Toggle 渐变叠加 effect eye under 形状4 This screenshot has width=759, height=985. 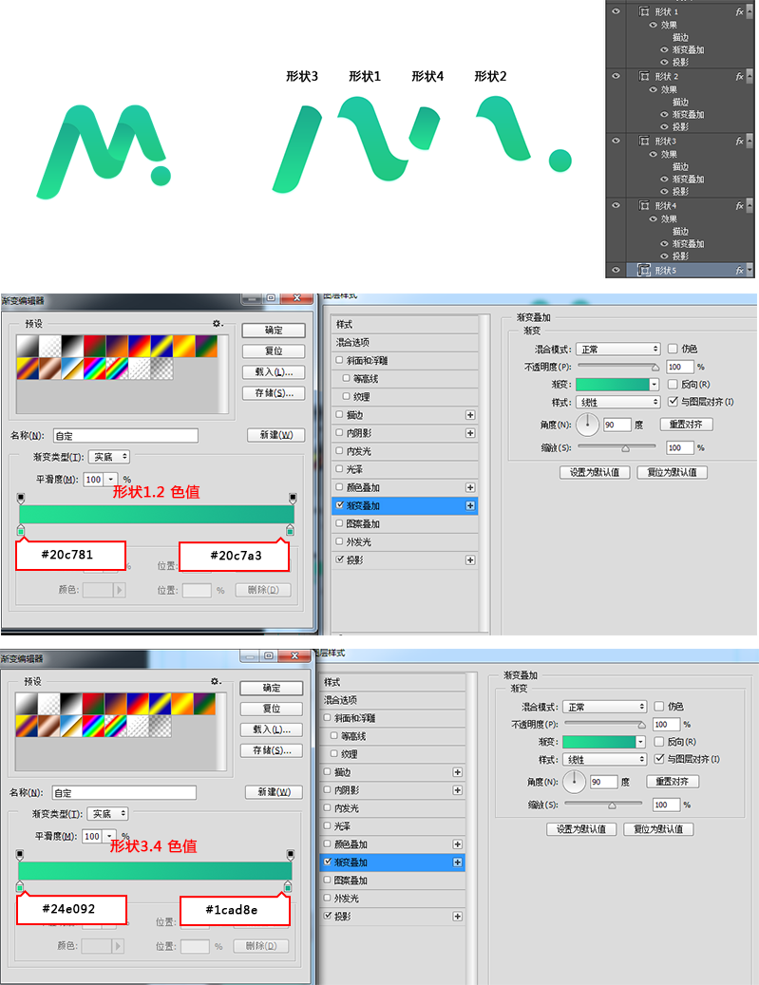[x=664, y=244]
